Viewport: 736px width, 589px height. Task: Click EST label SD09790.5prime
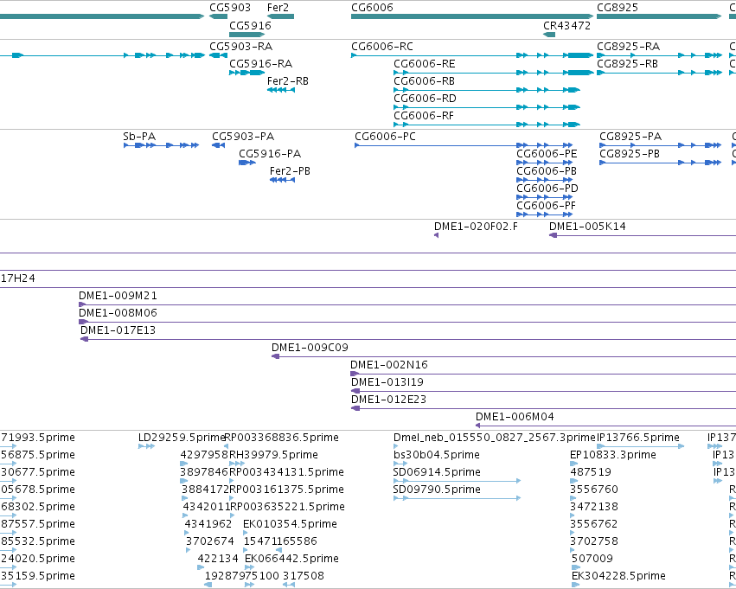click(x=437, y=490)
